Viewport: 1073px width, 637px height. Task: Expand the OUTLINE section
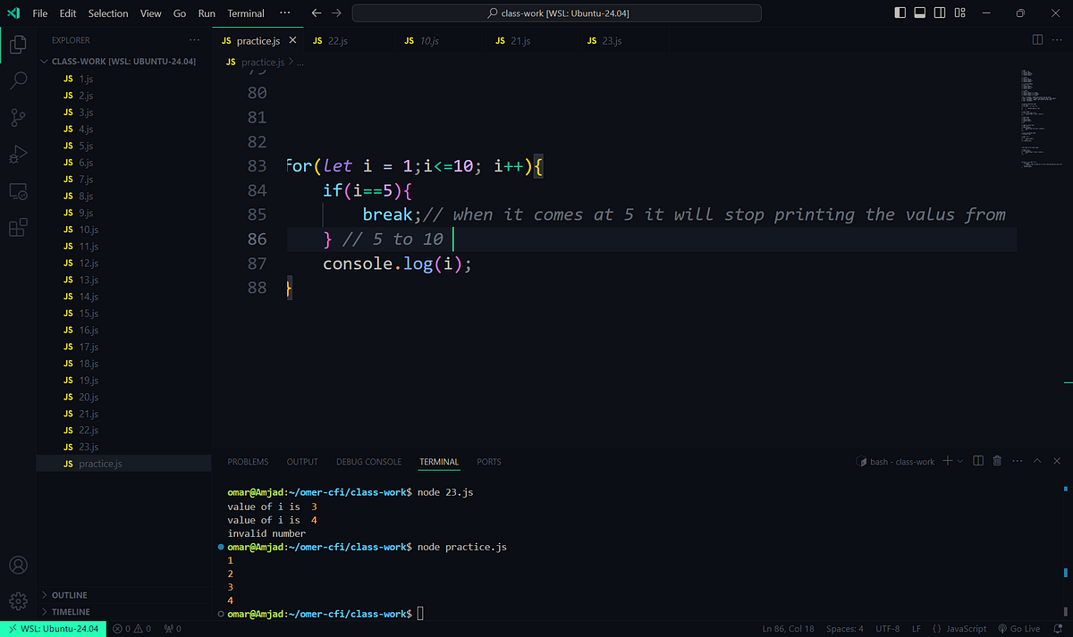pos(123,595)
